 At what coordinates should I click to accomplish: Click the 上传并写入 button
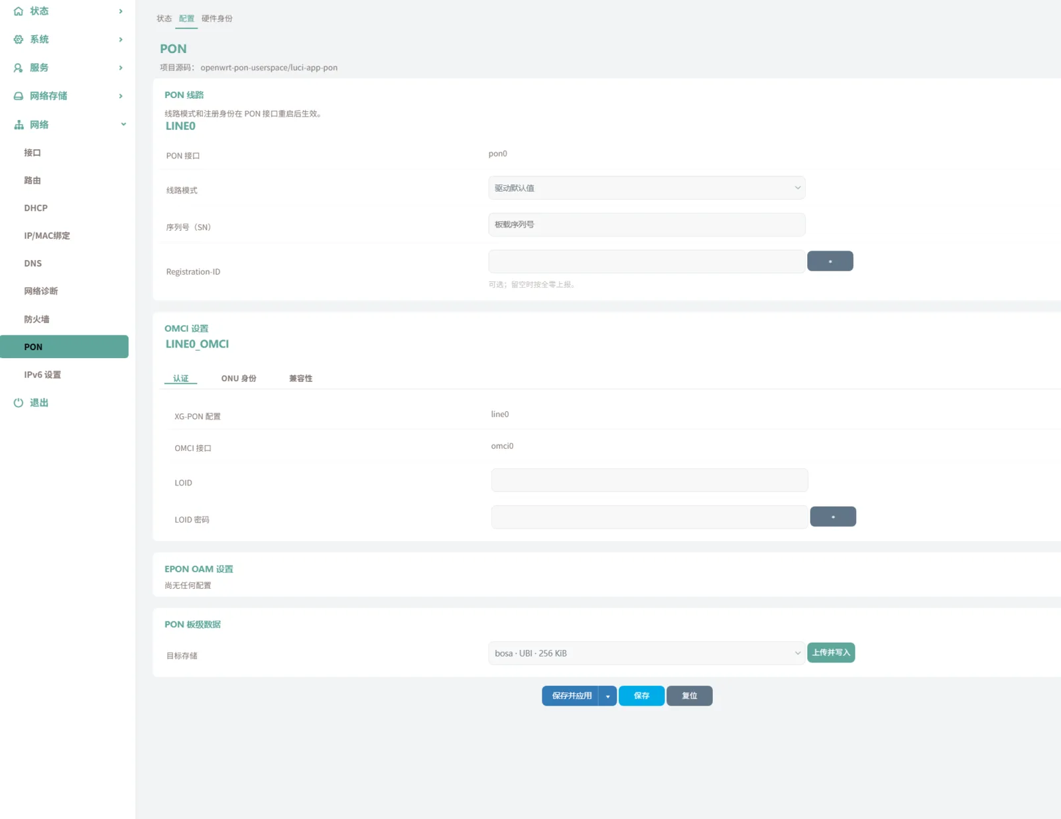coord(831,653)
